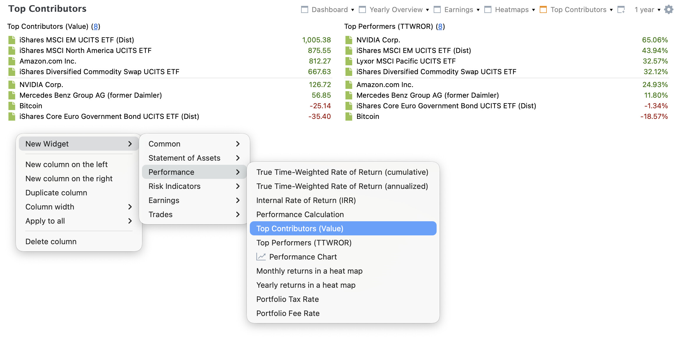Click security icon beside Bitcoin in Top Performers list
This screenshot has height=346, width=677.
[349, 117]
